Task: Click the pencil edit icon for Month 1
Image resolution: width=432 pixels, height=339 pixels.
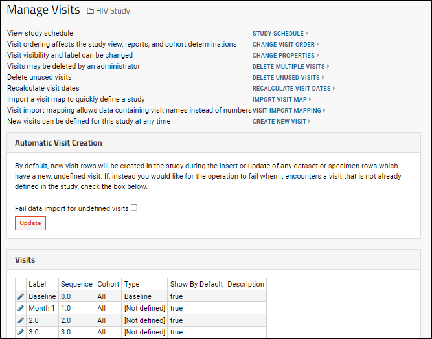Action: (21, 308)
